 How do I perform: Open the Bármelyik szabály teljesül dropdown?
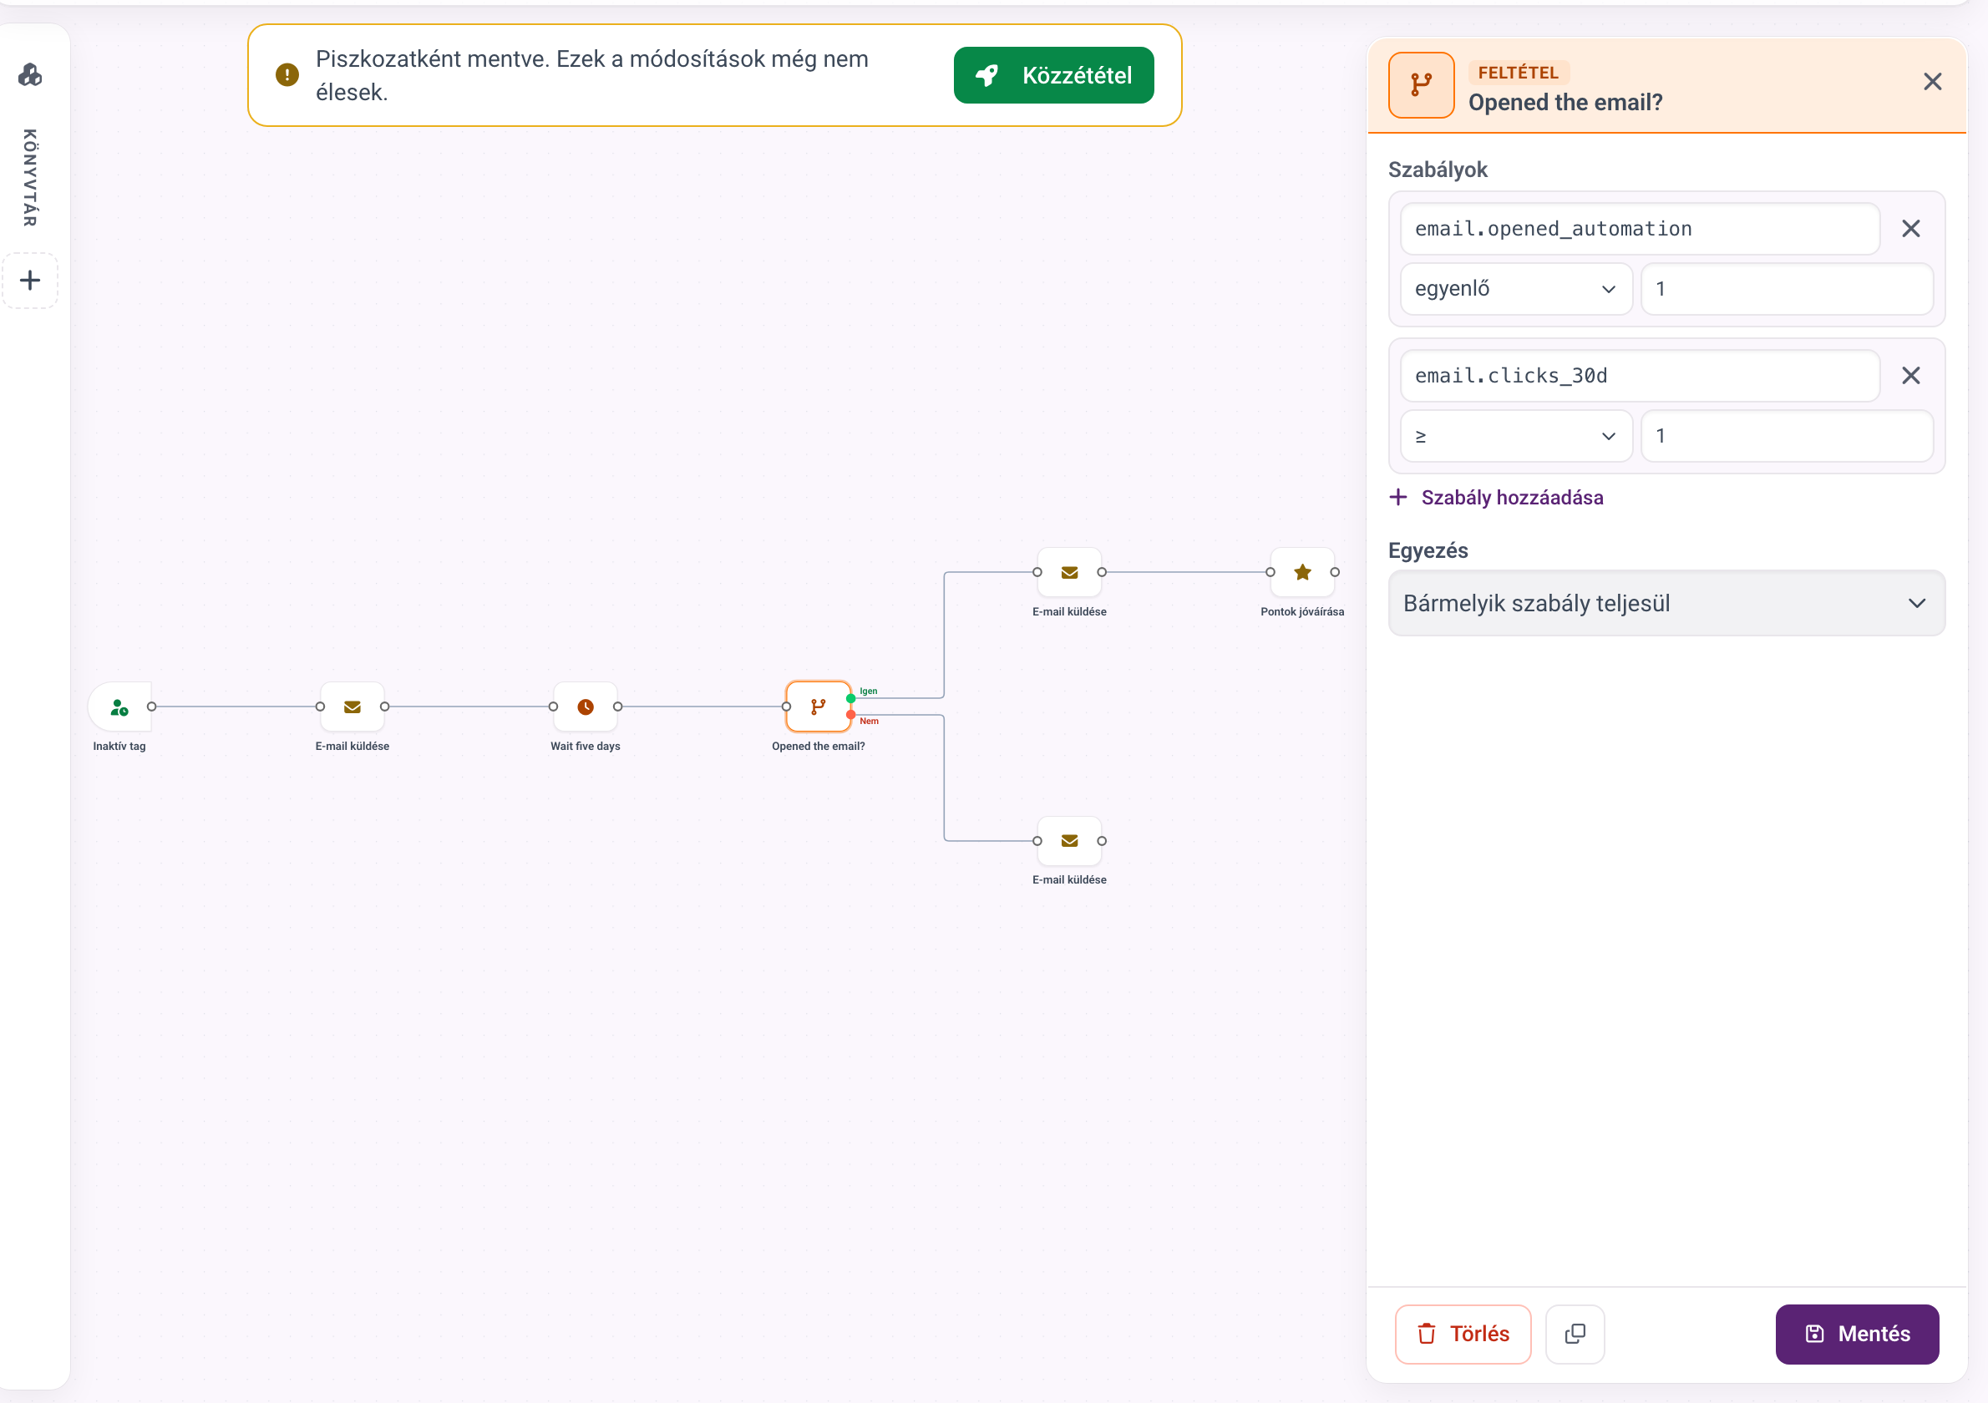click(1666, 603)
